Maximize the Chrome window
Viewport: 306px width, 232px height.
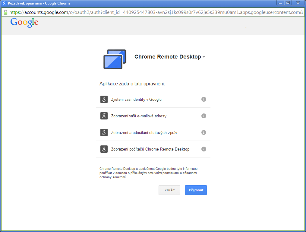pos(288,3)
